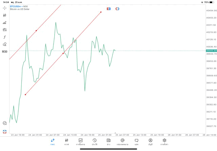Screen dimensions: 217x151
Task: Switch to the ราคา (Quotes) tab
Action: coord(53,142)
